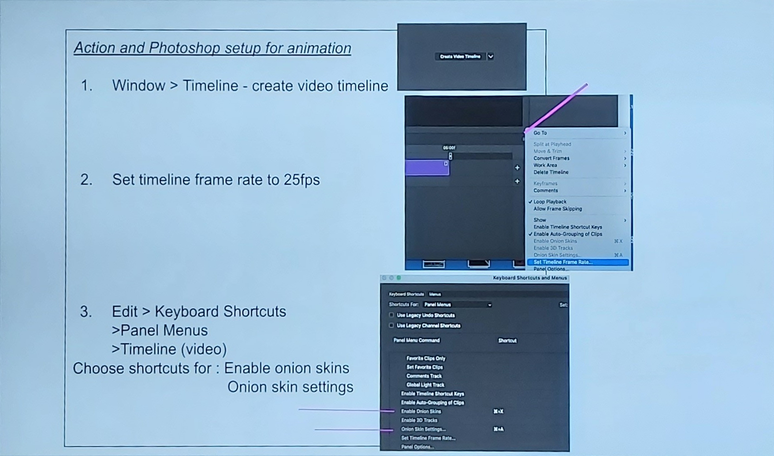The width and height of the screenshot is (774, 456).
Task: Expand the Move & Trim submenu
Action: point(577,151)
